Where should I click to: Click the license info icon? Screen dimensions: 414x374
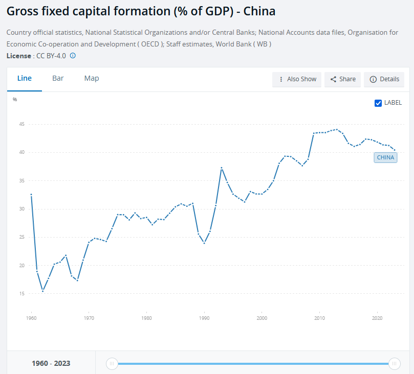(73, 55)
